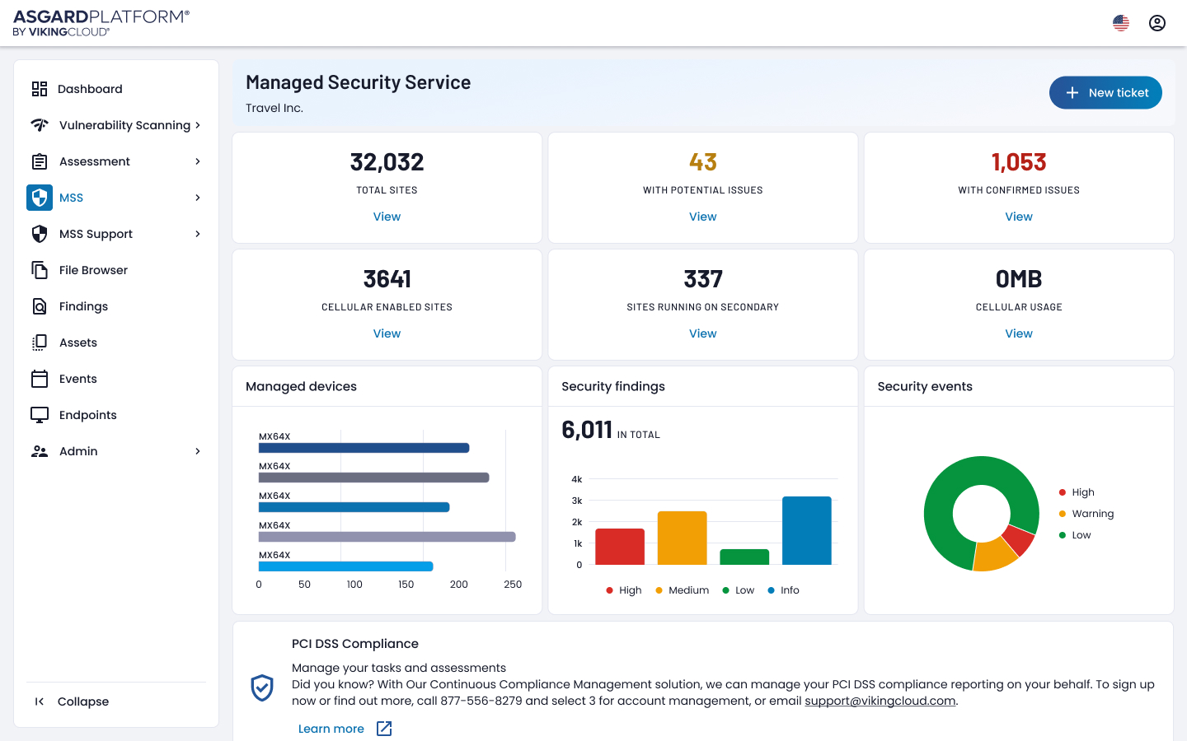Click the Assets device icon
This screenshot has width=1187, height=741.
pos(40,343)
